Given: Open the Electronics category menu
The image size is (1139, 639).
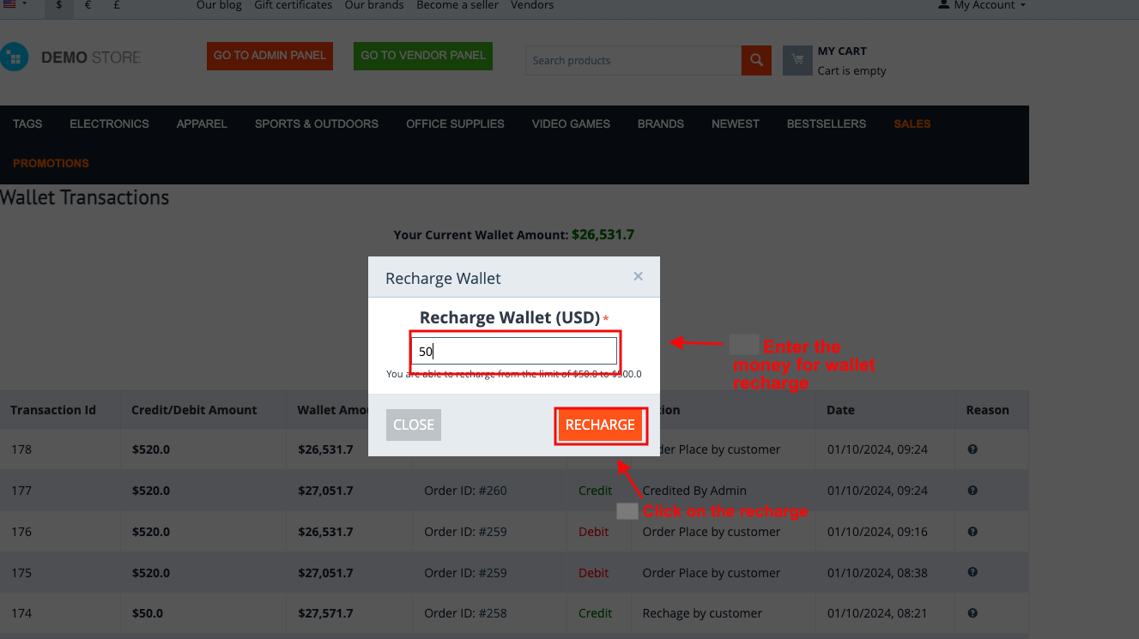Looking at the screenshot, I should point(109,124).
